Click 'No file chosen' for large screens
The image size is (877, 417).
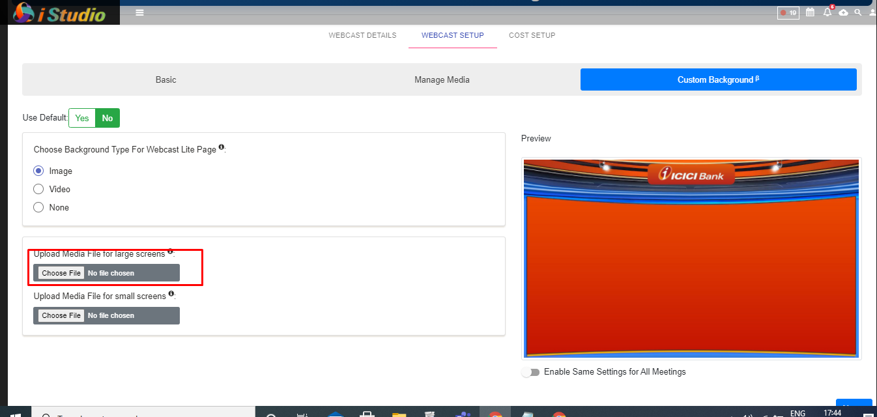click(x=111, y=273)
